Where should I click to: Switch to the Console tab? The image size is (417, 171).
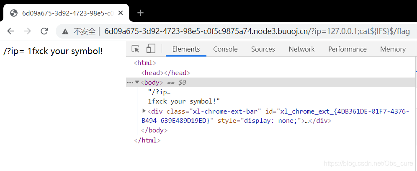(225, 49)
